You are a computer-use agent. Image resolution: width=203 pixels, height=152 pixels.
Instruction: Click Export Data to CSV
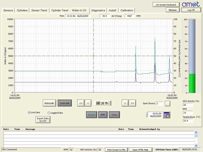(43, 120)
